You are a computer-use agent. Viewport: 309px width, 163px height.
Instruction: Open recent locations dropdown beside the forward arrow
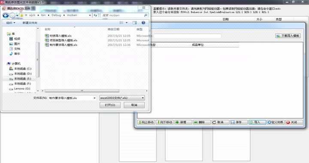[17, 15]
